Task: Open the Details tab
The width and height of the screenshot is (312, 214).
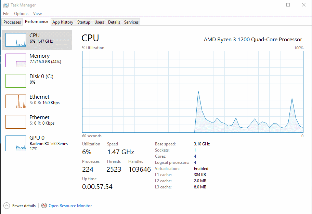Action: pos(114,22)
